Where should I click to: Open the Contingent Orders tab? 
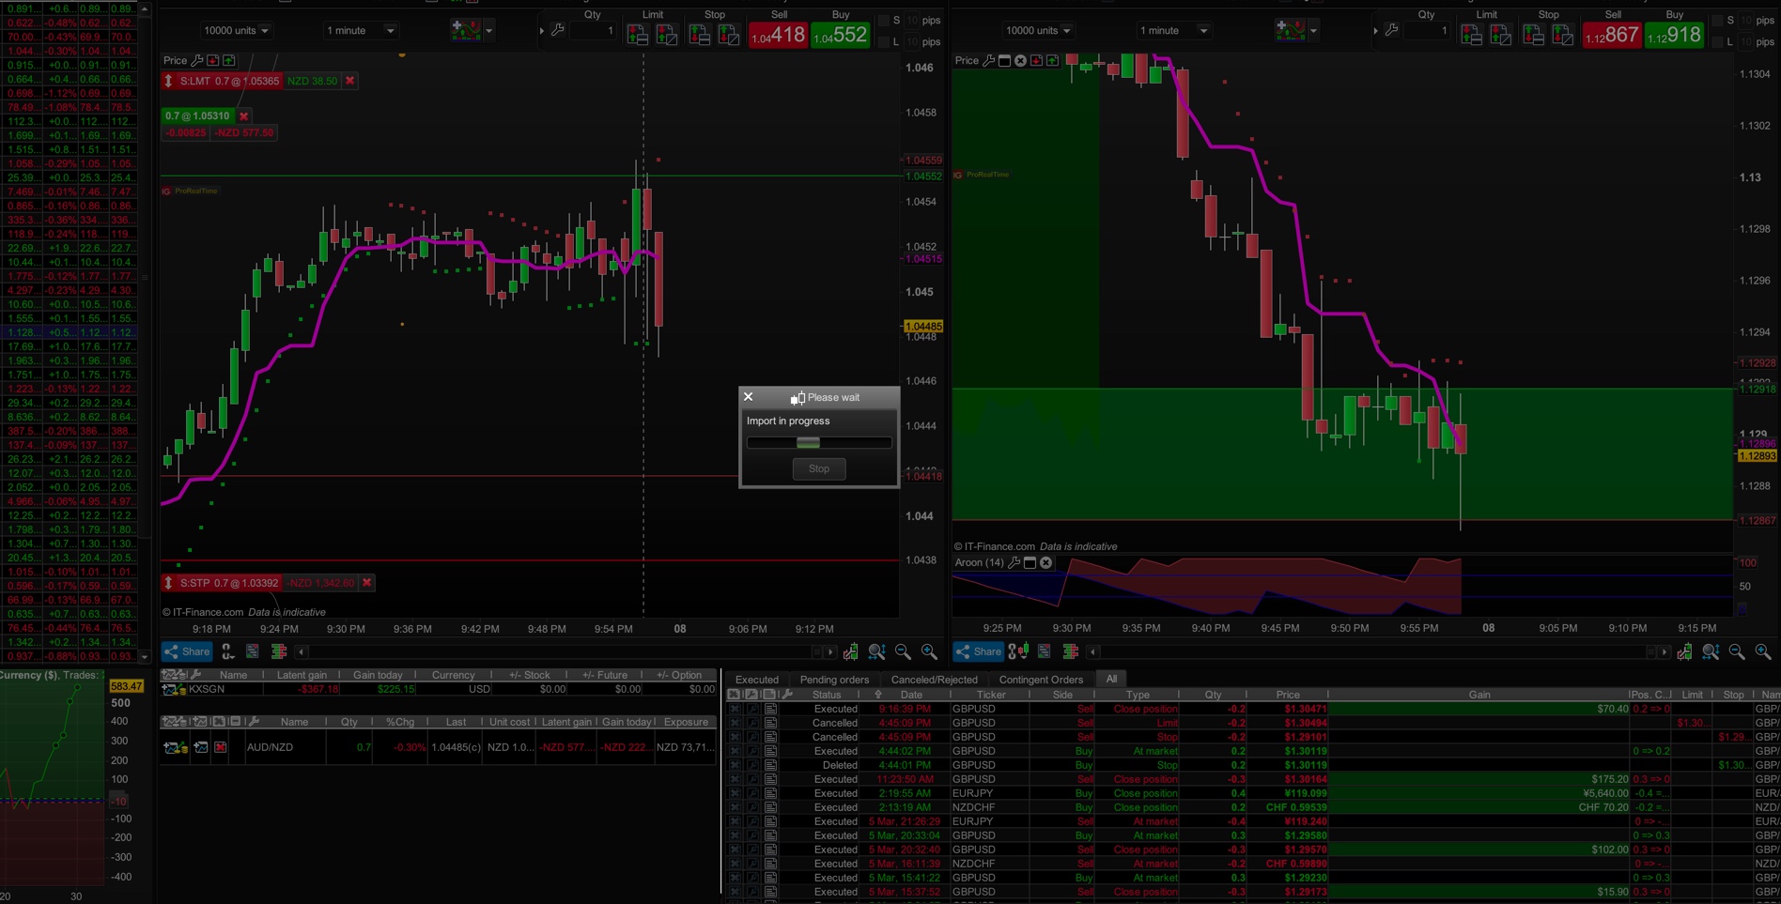coord(1041,680)
